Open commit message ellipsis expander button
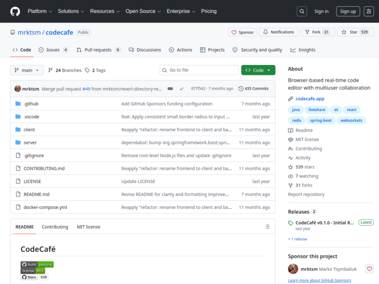Image resolution: width=379 pixels, height=284 pixels. (170, 89)
